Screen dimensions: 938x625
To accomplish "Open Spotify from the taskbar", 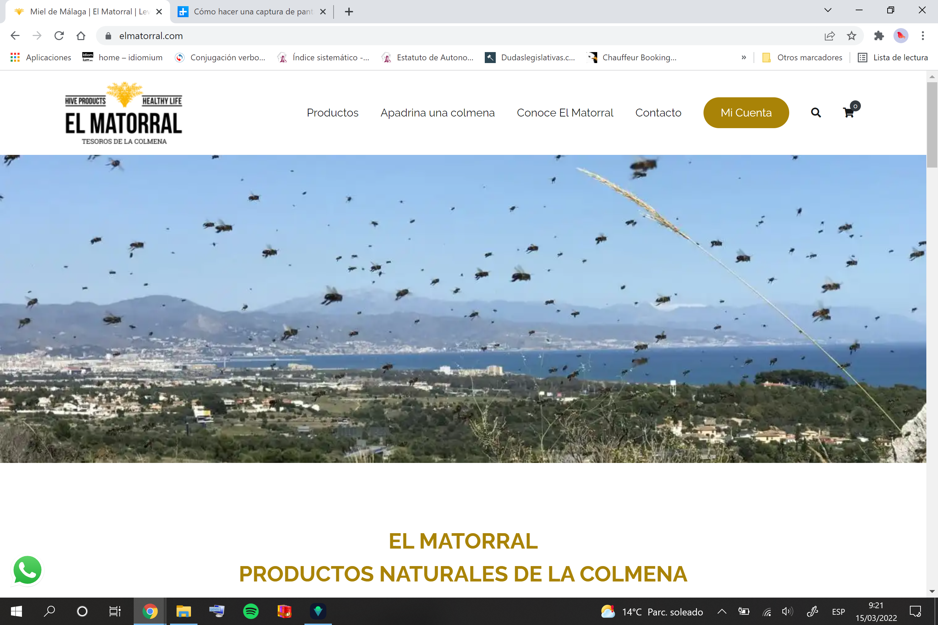I will pyautogui.click(x=251, y=611).
